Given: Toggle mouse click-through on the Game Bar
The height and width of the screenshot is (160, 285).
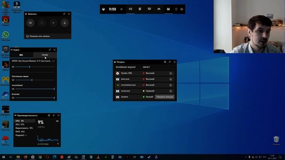Looking at the screenshot, I should point(176,9).
